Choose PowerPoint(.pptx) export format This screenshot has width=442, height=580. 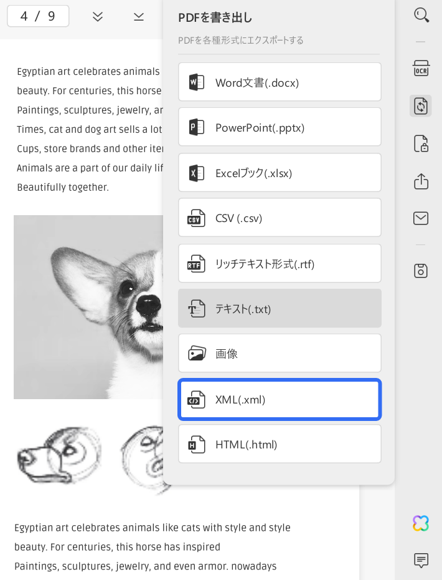pyautogui.click(x=280, y=128)
